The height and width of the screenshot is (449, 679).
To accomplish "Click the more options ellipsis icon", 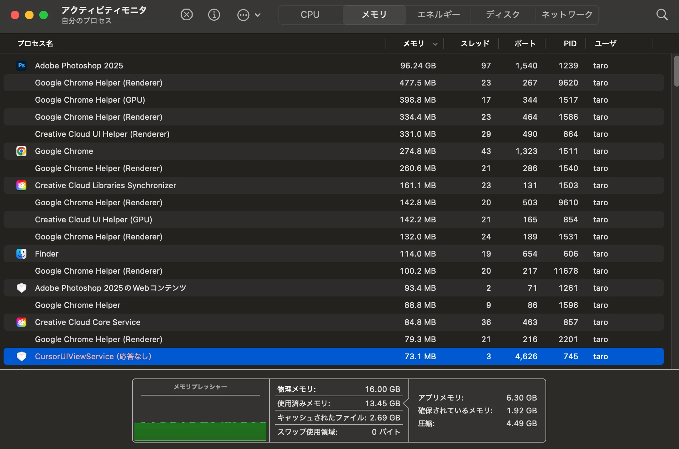I will coord(243,15).
